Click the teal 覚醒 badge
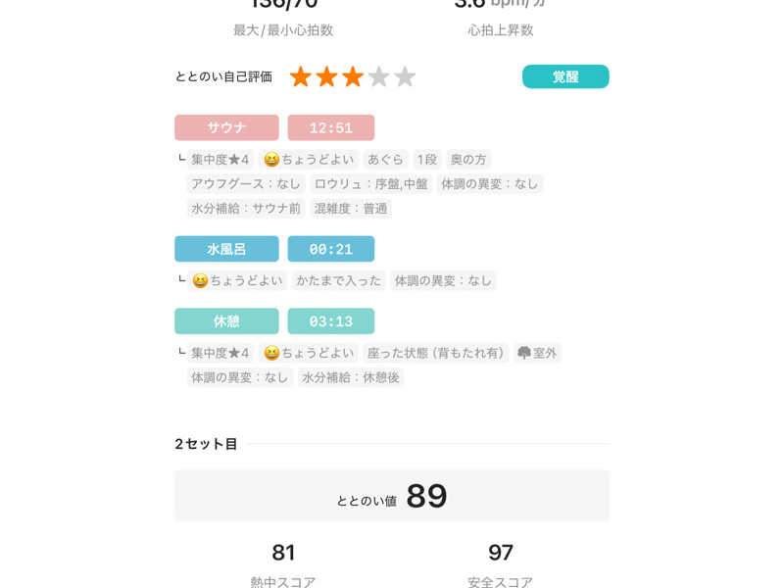Viewport: 784px width, 588px height. click(x=565, y=76)
